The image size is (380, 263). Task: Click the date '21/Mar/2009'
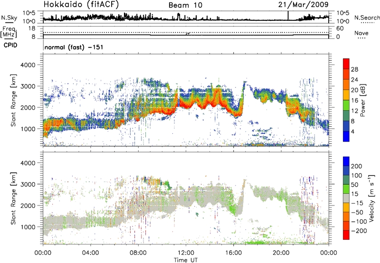(x=304, y=4)
